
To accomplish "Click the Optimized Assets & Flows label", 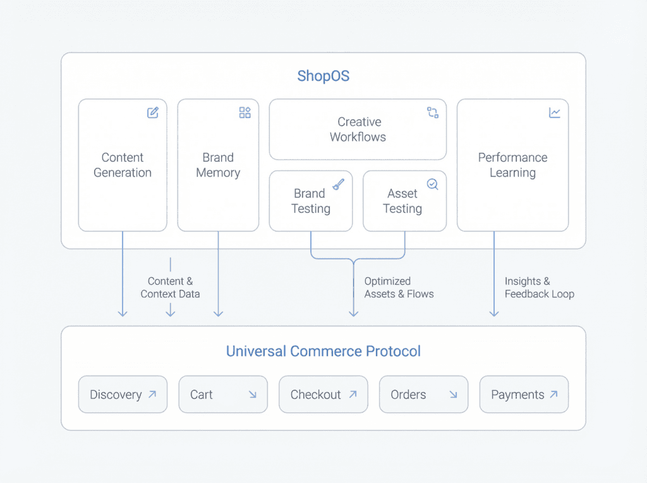I will tap(399, 287).
